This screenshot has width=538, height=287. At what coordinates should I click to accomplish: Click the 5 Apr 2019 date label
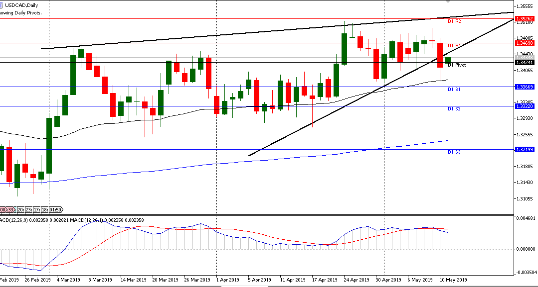[x=259, y=280]
